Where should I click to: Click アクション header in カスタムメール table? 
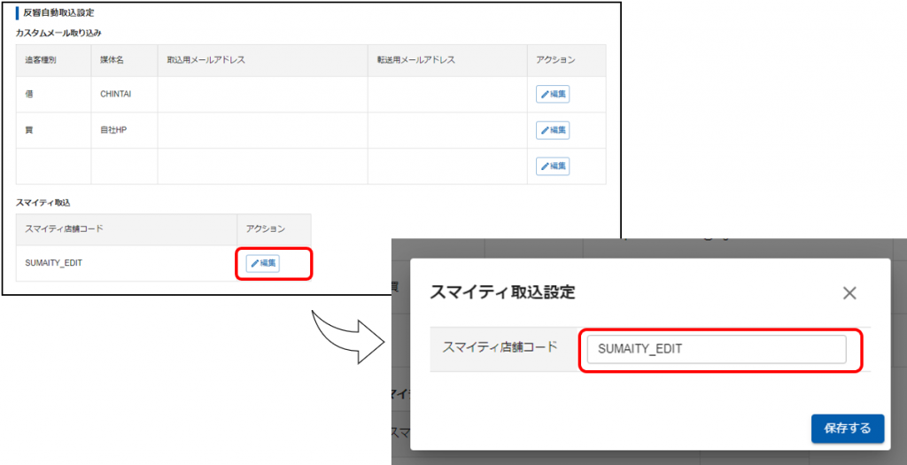(x=555, y=60)
